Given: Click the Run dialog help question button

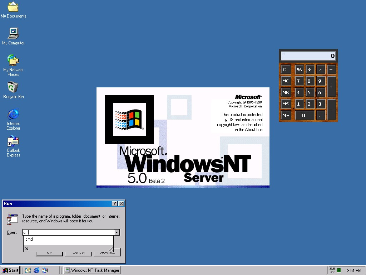Looking at the screenshot, I should [115, 204].
